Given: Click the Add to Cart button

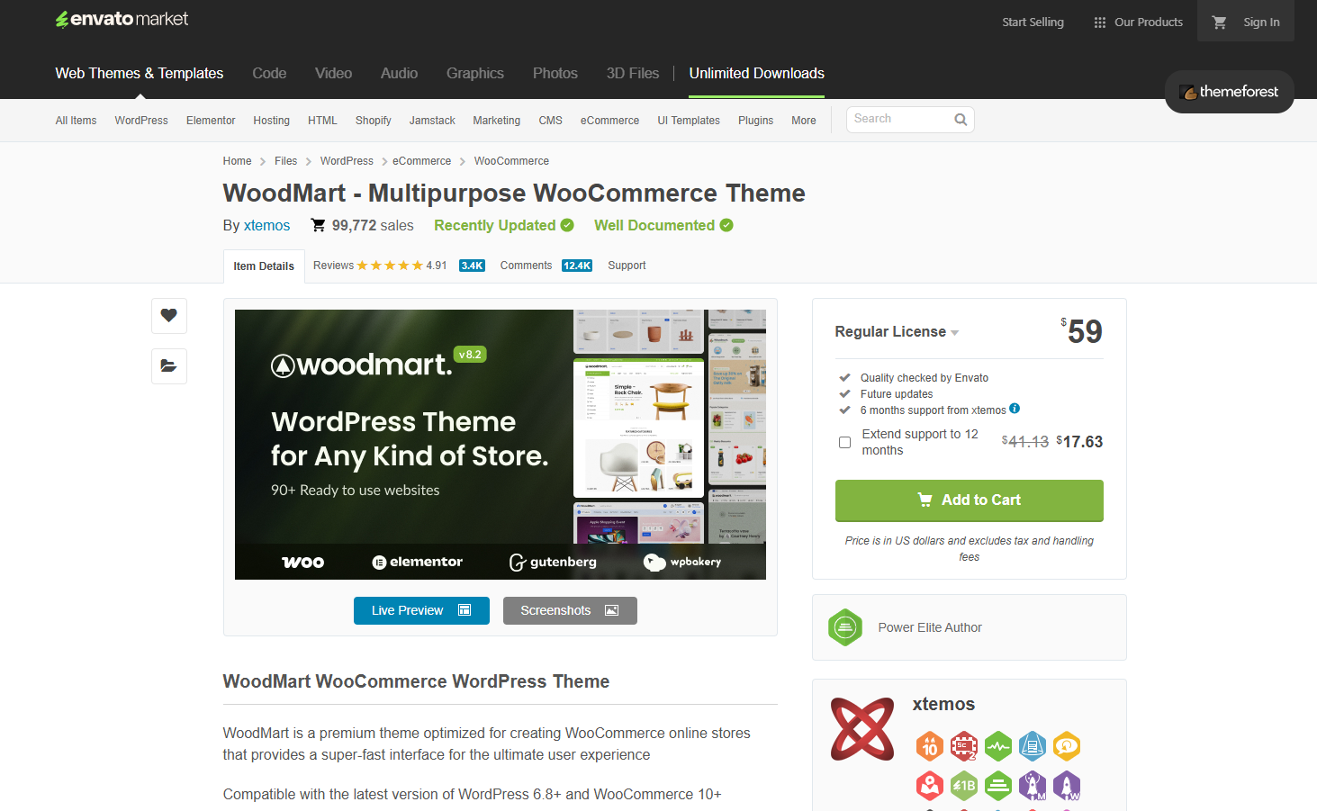Looking at the screenshot, I should (x=969, y=500).
